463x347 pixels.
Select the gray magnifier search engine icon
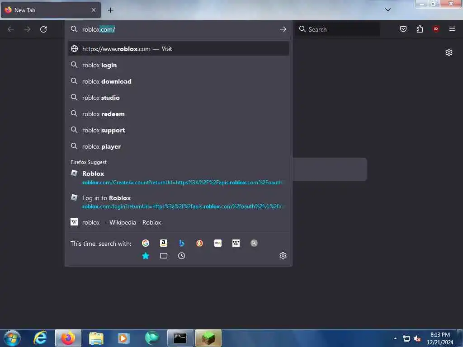point(254,243)
